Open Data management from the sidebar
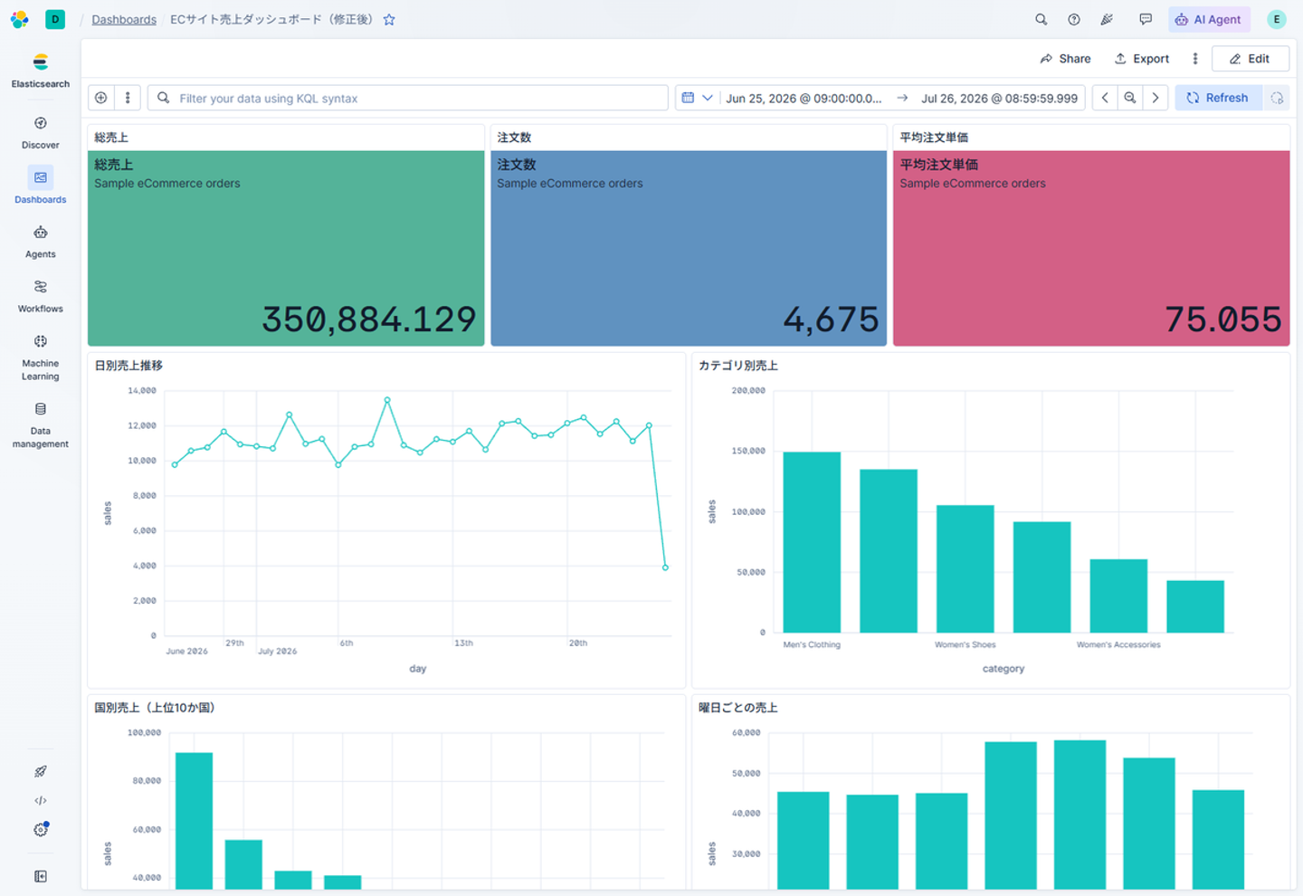The width and height of the screenshot is (1303, 896). pyautogui.click(x=41, y=424)
